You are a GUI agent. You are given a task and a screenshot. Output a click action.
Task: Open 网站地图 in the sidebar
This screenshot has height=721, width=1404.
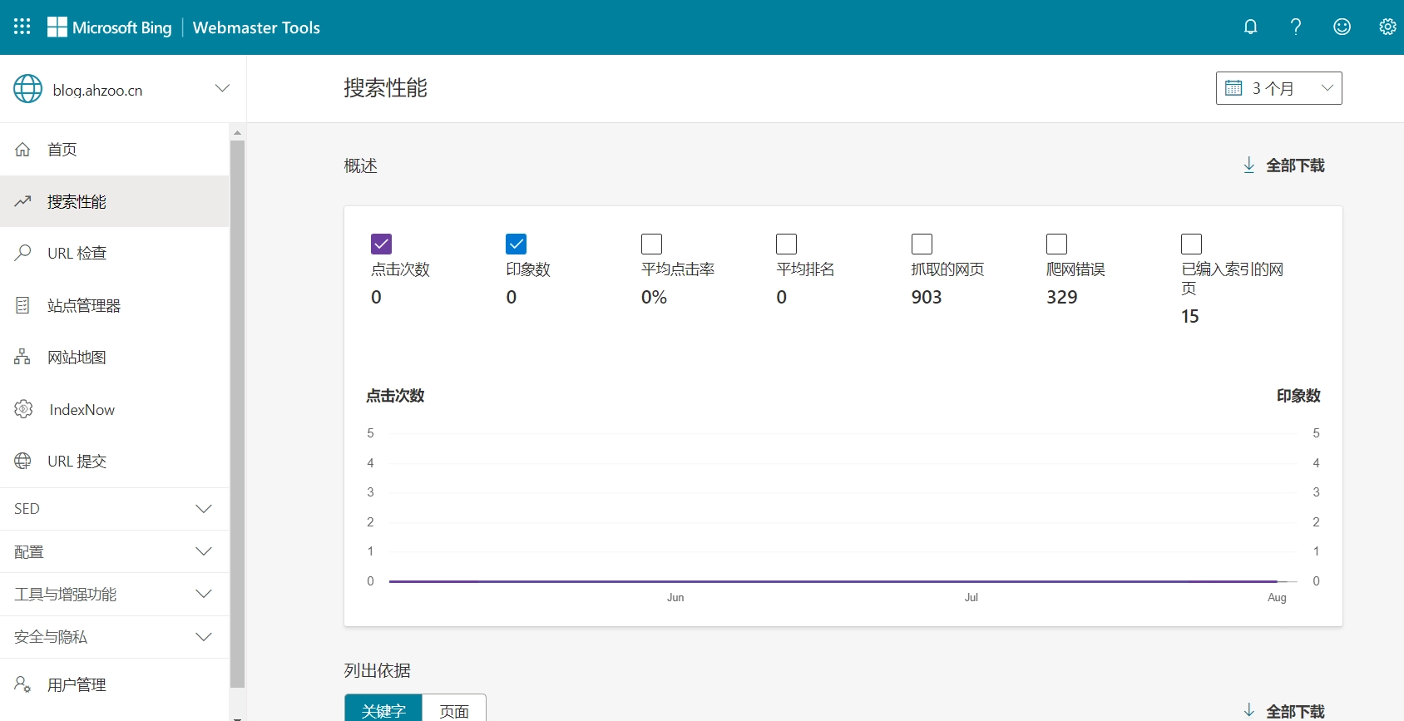coord(77,358)
